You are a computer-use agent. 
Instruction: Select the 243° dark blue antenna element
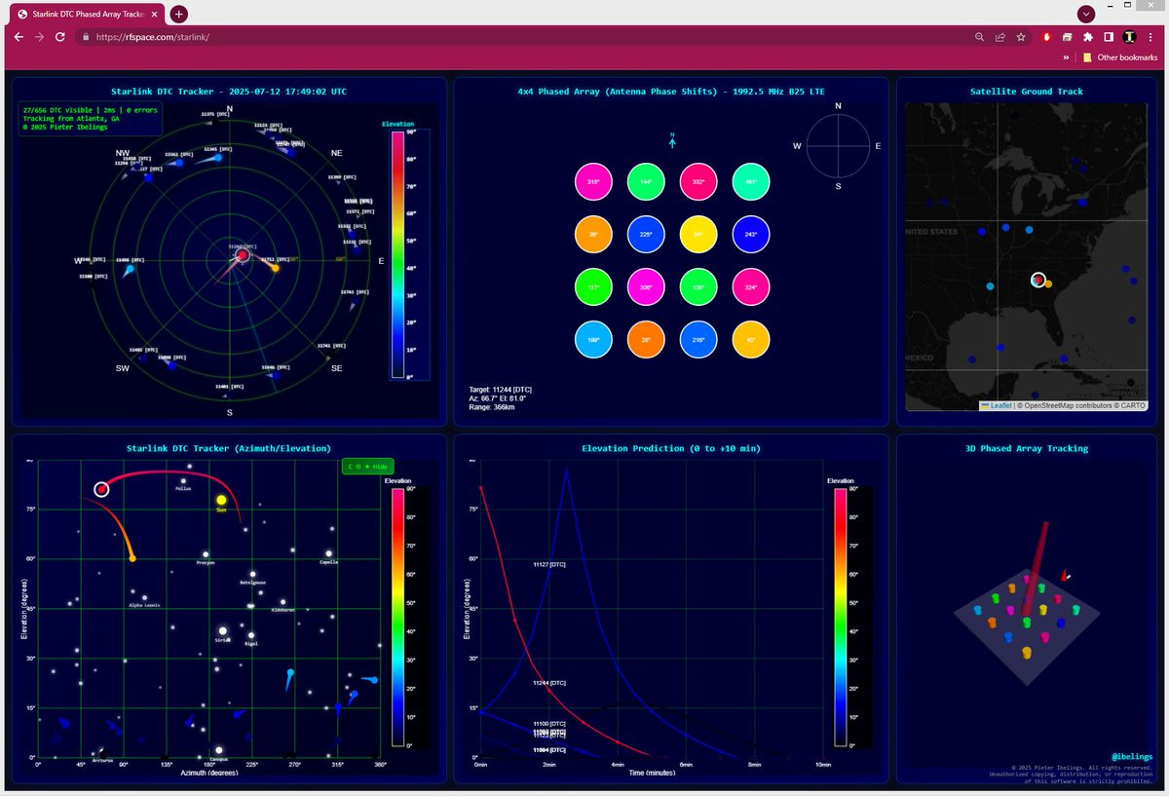[751, 234]
